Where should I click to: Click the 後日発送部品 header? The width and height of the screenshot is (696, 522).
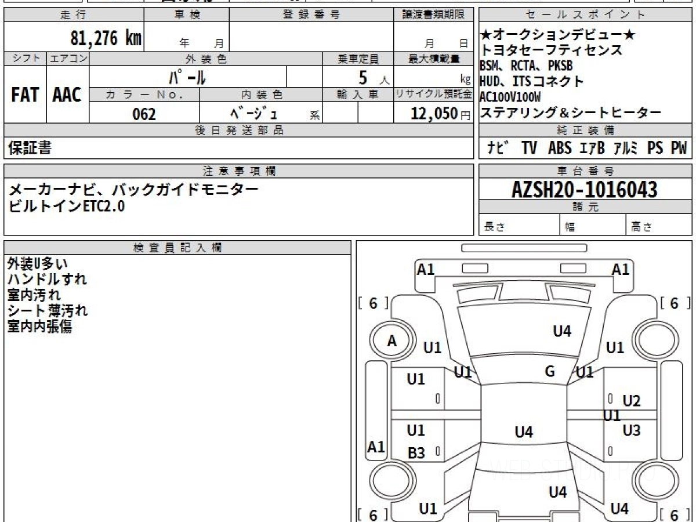[238, 130]
